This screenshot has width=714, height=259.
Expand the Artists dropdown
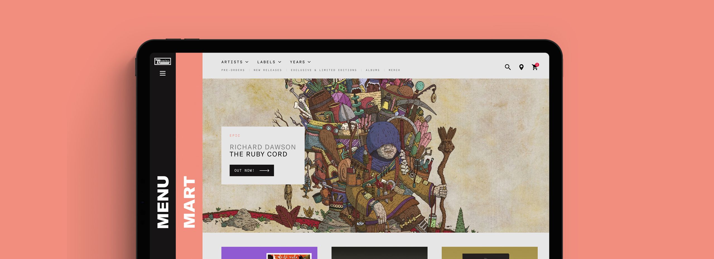click(x=235, y=62)
